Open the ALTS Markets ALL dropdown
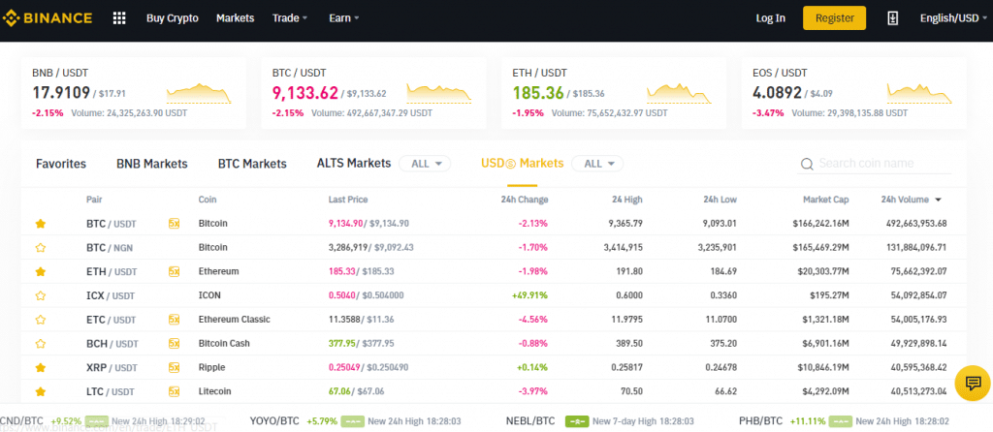The width and height of the screenshot is (993, 432). click(x=425, y=164)
